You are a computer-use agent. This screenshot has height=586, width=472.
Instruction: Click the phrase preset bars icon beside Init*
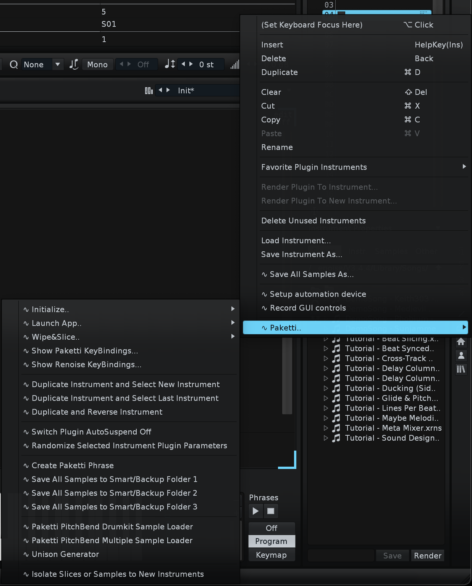(149, 91)
